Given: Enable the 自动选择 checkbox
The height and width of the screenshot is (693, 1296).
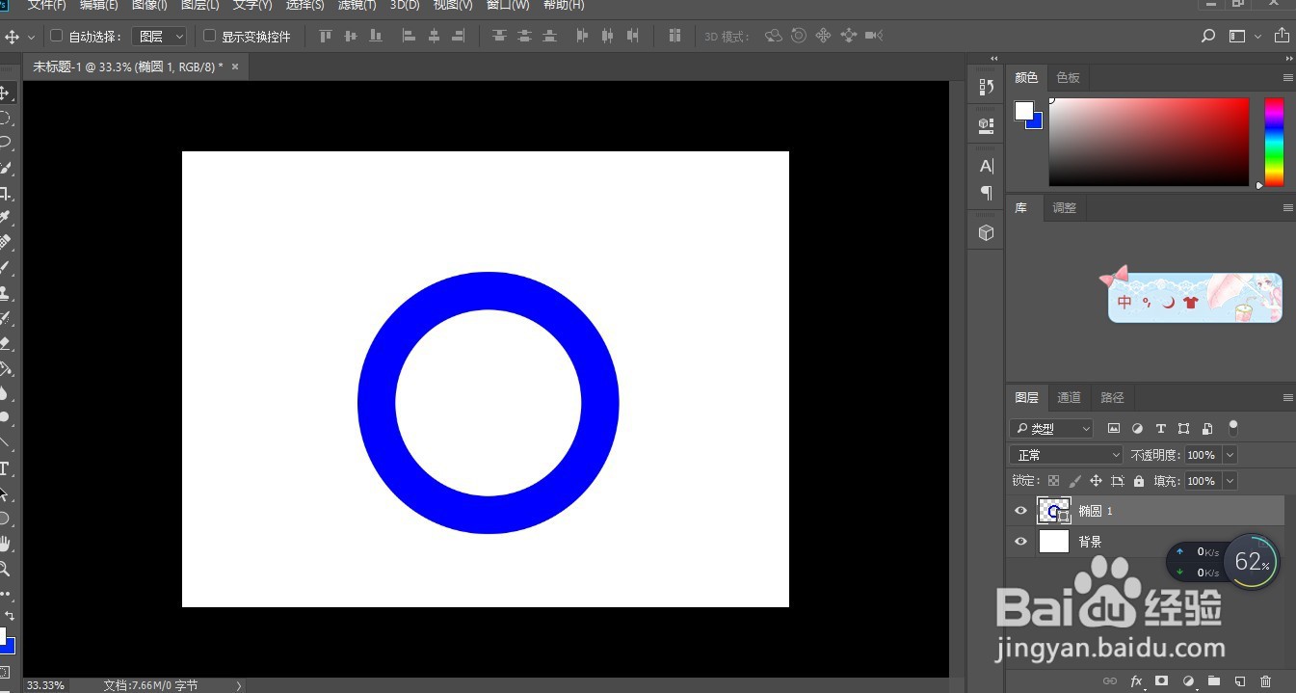Looking at the screenshot, I should click(x=56, y=36).
